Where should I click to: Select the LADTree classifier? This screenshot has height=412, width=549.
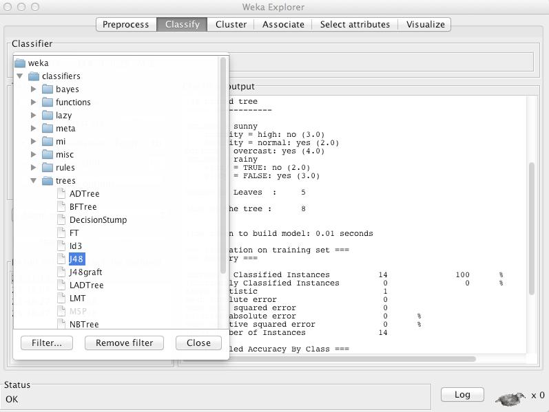click(87, 285)
